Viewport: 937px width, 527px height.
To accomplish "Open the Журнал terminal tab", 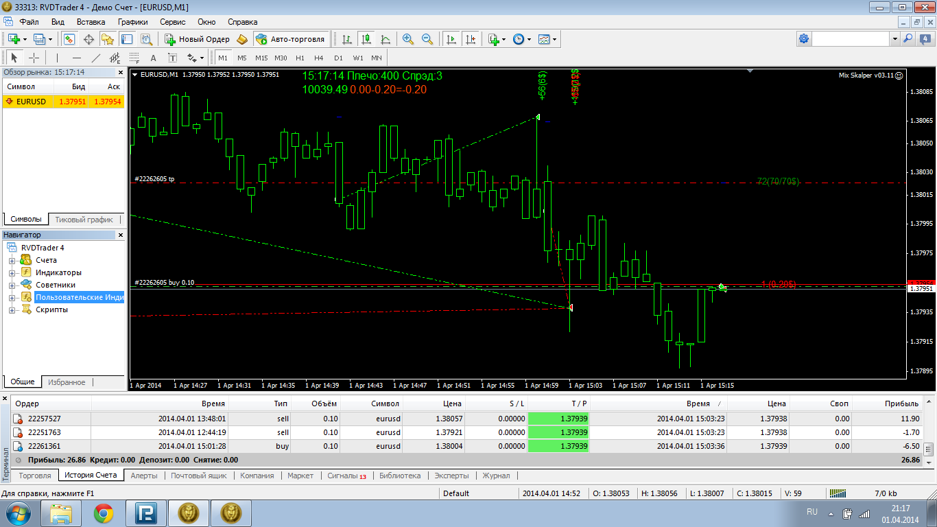I will pos(496,476).
